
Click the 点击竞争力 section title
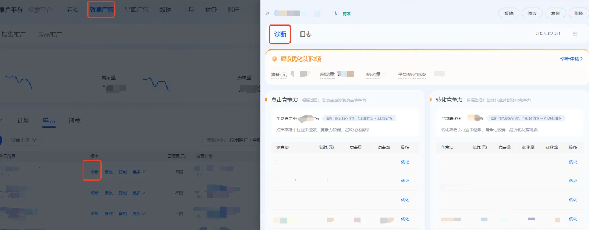point(284,99)
